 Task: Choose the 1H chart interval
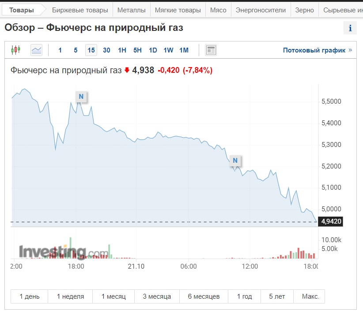(x=122, y=50)
